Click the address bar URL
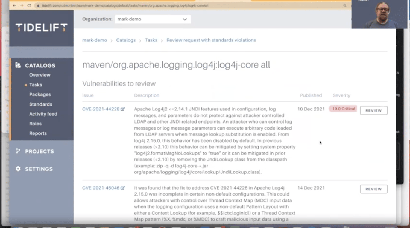 point(125,5)
